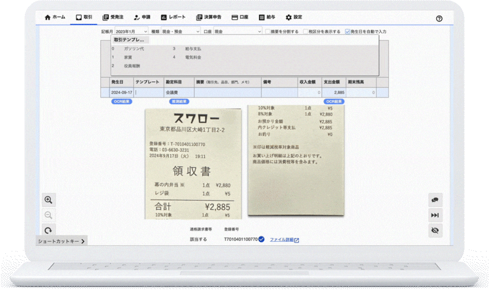Viewport: 489px width, 291px height.
Task: Click the gear icon for 設定
Action: tap(289, 17)
